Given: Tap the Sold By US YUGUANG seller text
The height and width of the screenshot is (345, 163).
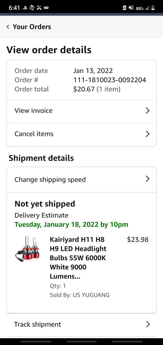Looking at the screenshot, I should coord(80,295).
